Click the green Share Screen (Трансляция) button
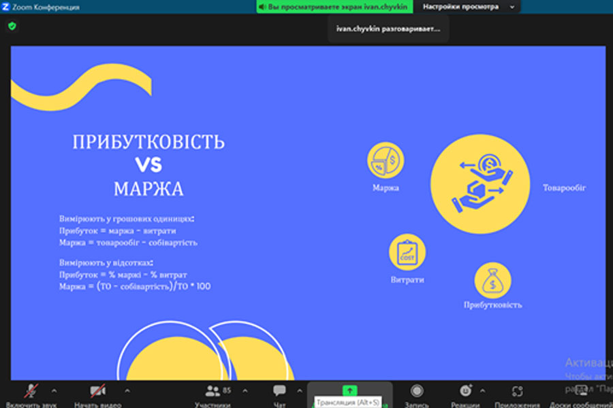 pos(349,390)
